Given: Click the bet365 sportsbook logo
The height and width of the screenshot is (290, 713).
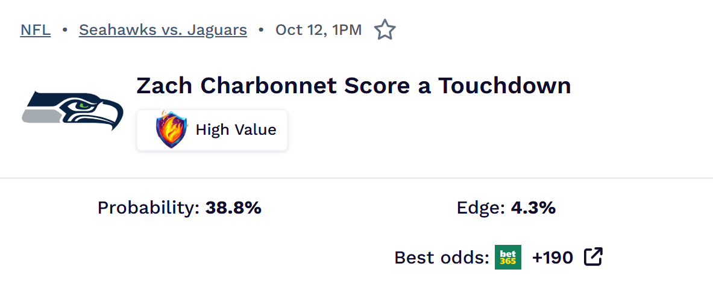Looking at the screenshot, I should coord(507,258).
